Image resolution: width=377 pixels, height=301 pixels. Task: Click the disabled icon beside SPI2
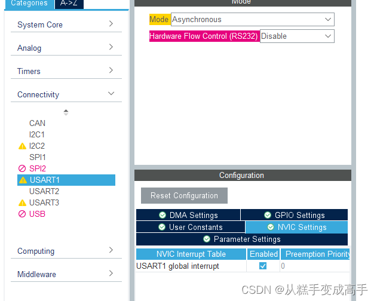click(22, 168)
